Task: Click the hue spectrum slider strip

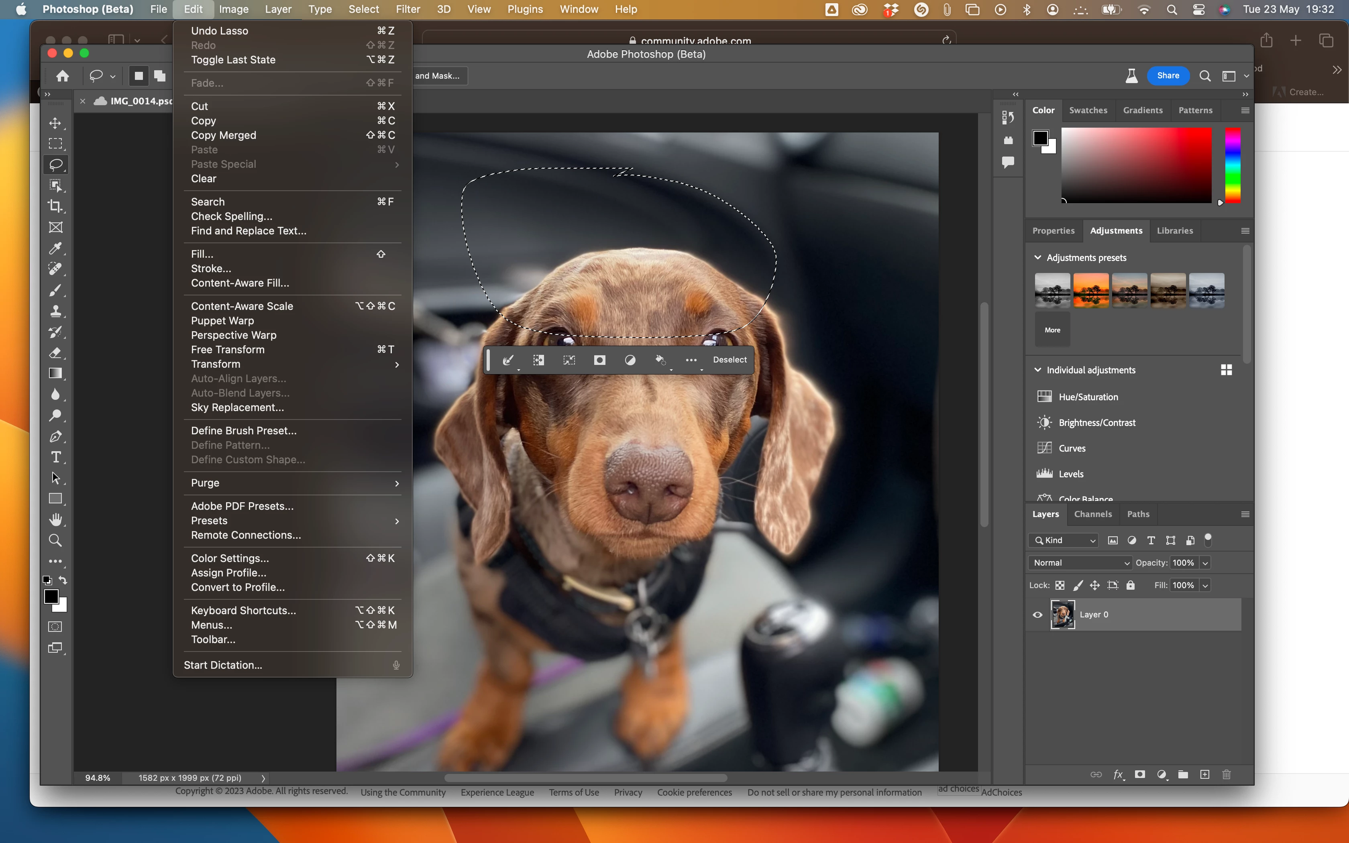Action: click(x=1233, y=165)
